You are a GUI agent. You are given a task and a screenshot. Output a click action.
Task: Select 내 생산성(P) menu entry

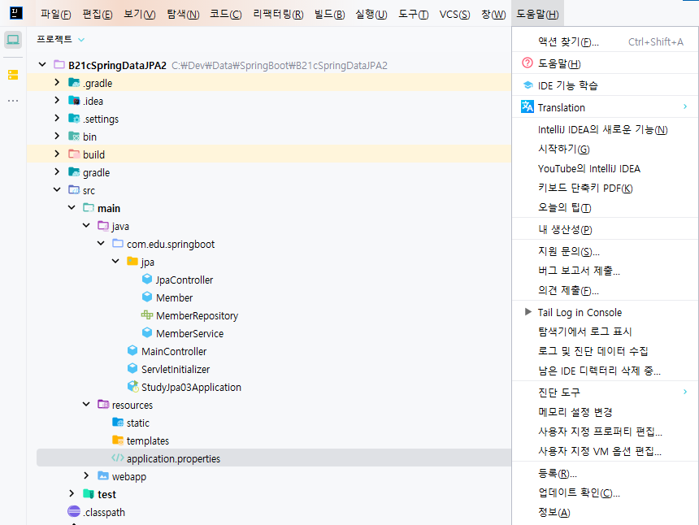point(605,229)
